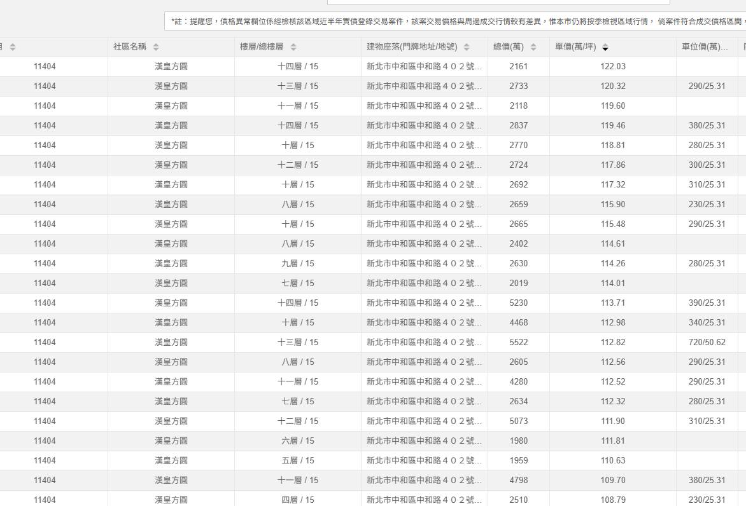Viewport: 746px width, 506px height.
Task: Select total price cell 5522
Action: (519, 343)
